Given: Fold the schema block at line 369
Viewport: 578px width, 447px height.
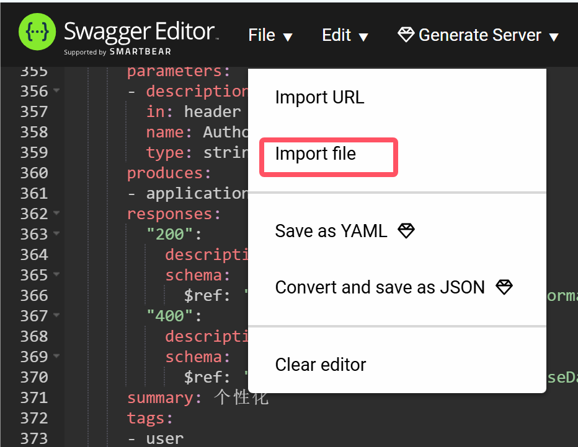Looking at the screenshot, I should pyautogui.click(x=57, y=357).
